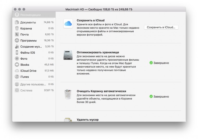Select Файлы iOS in the sidebar
The height and width of the screenshot is (139, 198).
pyautogui.click(x=34, y=53)
